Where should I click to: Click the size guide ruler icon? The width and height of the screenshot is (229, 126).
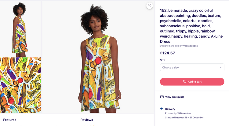click(162, 97)
